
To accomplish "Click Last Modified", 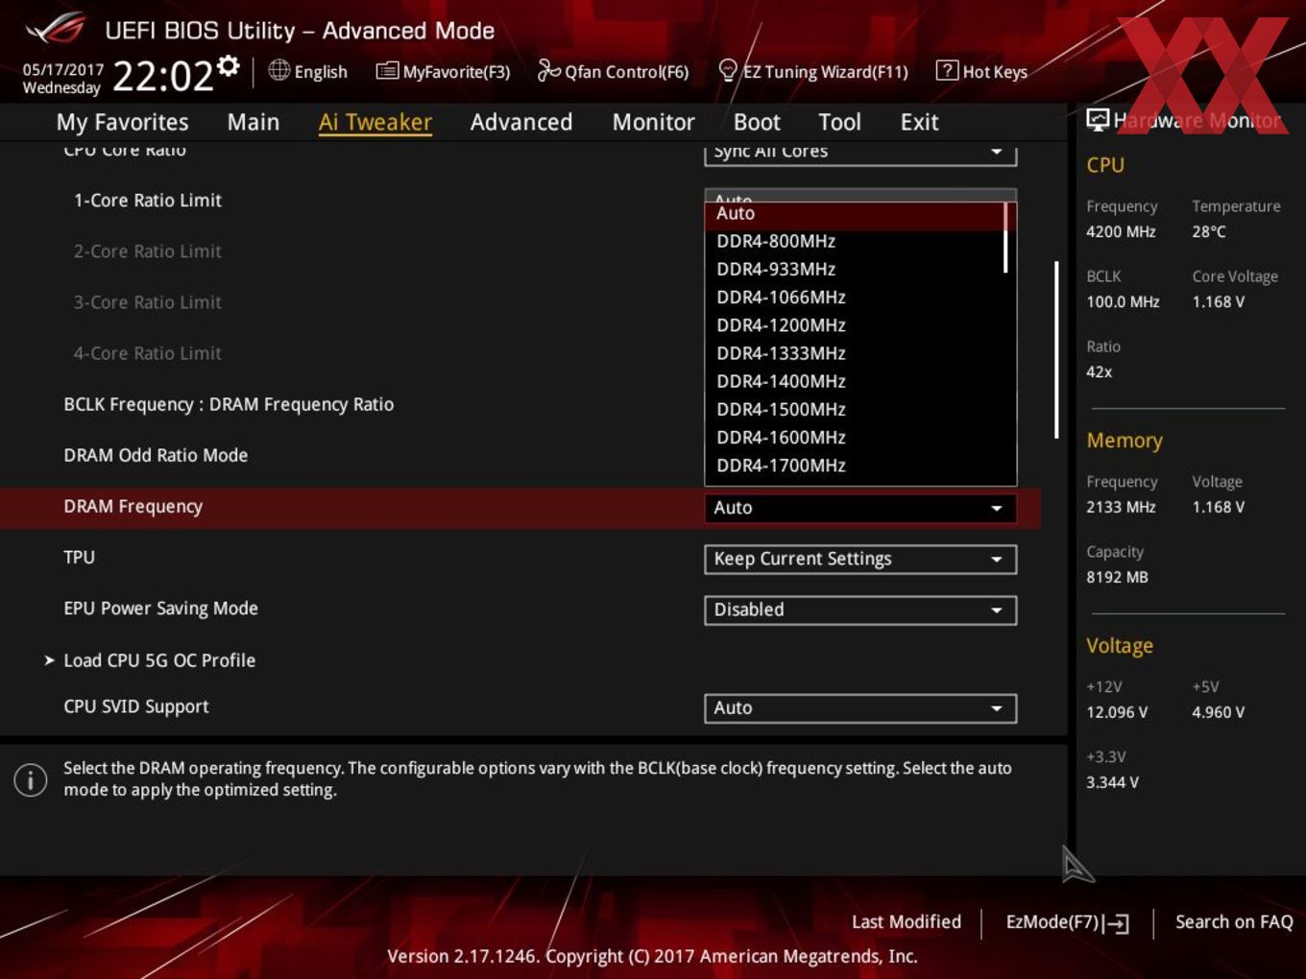I will pos(907,921).
